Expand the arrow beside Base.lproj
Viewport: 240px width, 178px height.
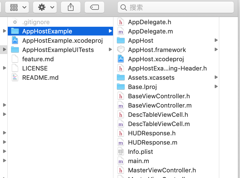point(216,87)
